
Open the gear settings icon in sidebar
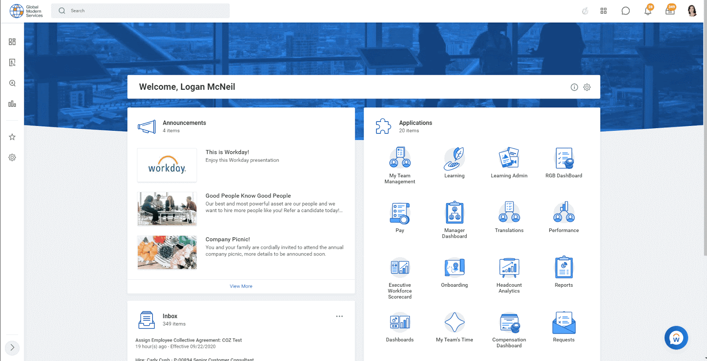coord(12,157)
